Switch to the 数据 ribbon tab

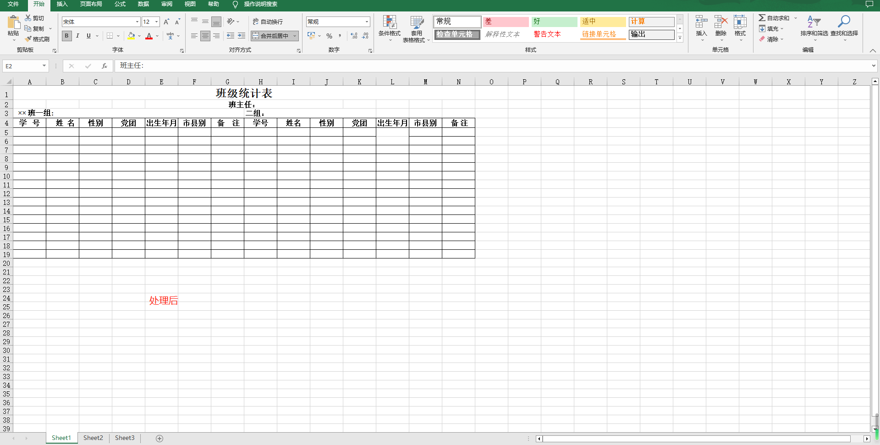pyautogui.click(x=143, y=4)
